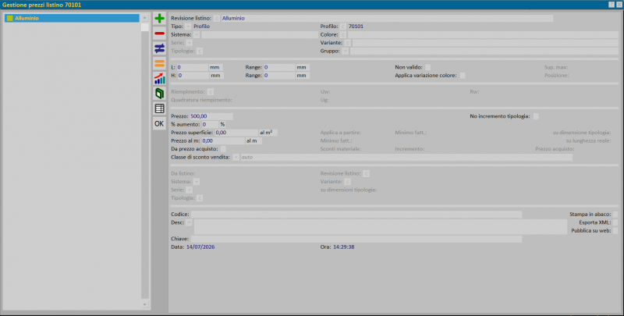Click the Range field next to H
The width and height of the screenshot is (624, 316).
(279, 76)
